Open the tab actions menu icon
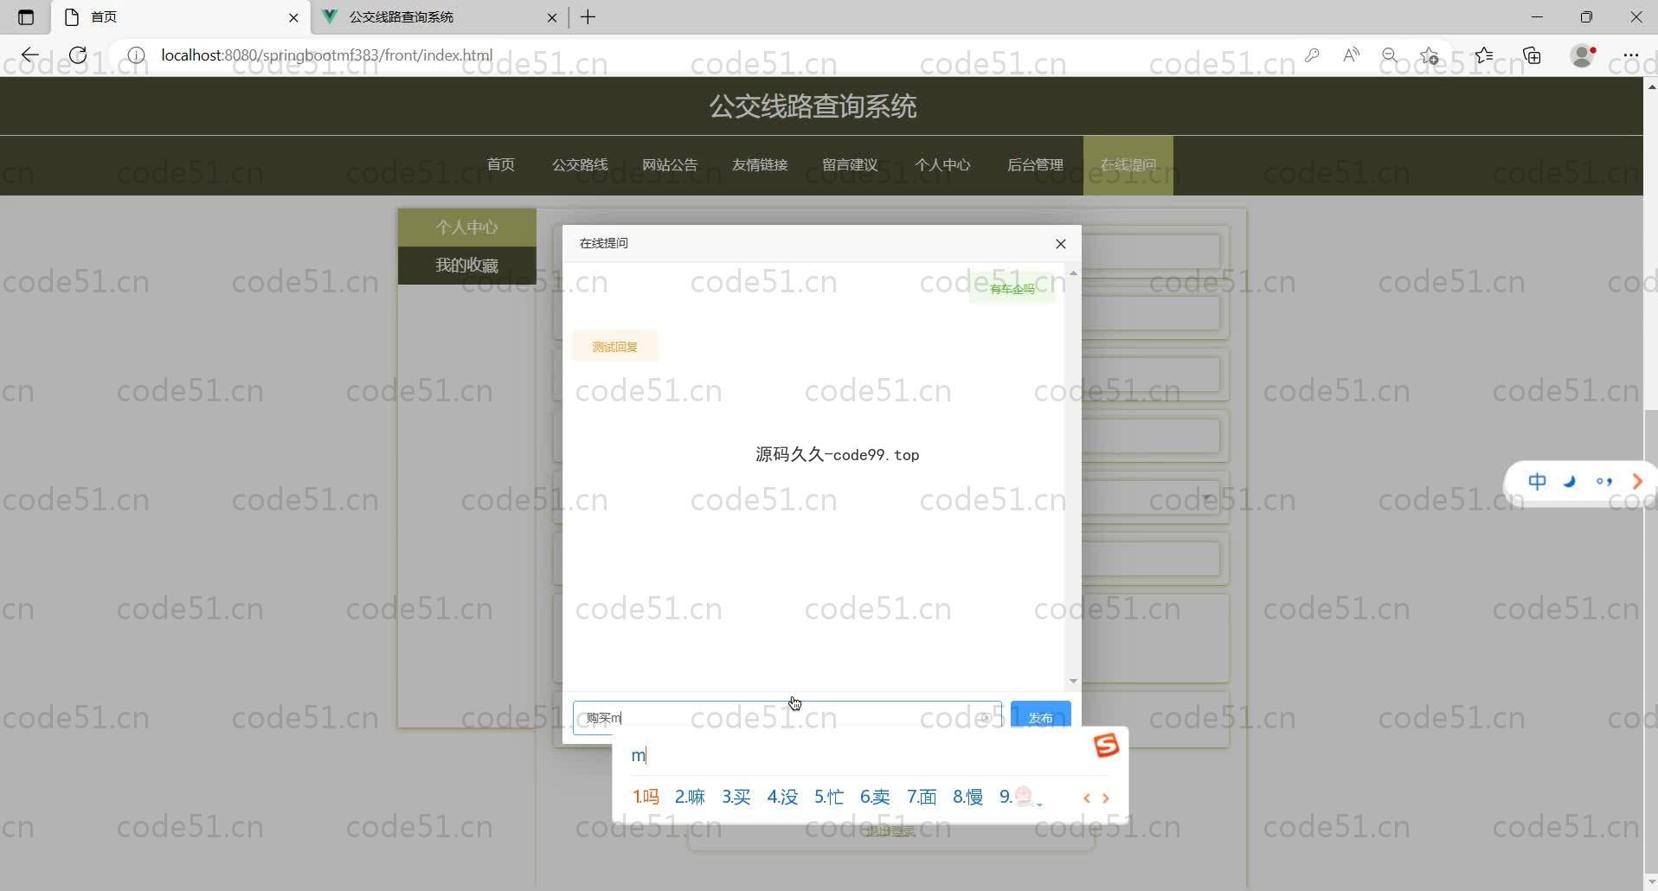The height and width of the screenshot is (891, 1658). click(26, 17)
